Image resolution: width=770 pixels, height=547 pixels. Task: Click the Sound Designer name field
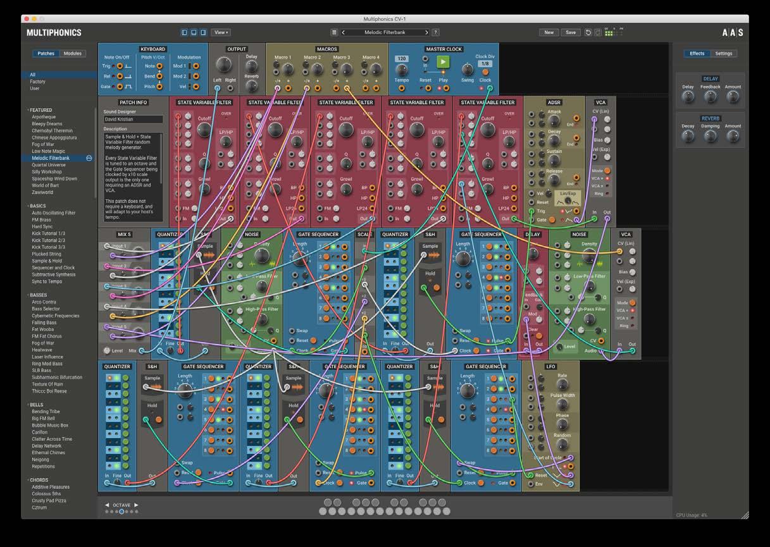click(x=133, y=119)
